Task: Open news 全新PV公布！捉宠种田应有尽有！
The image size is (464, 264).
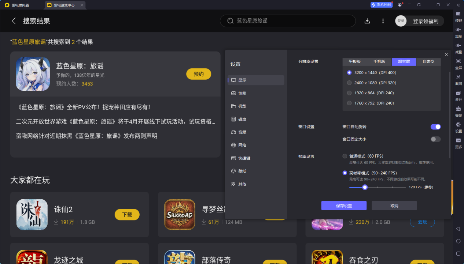Action: tap(84, 107)
